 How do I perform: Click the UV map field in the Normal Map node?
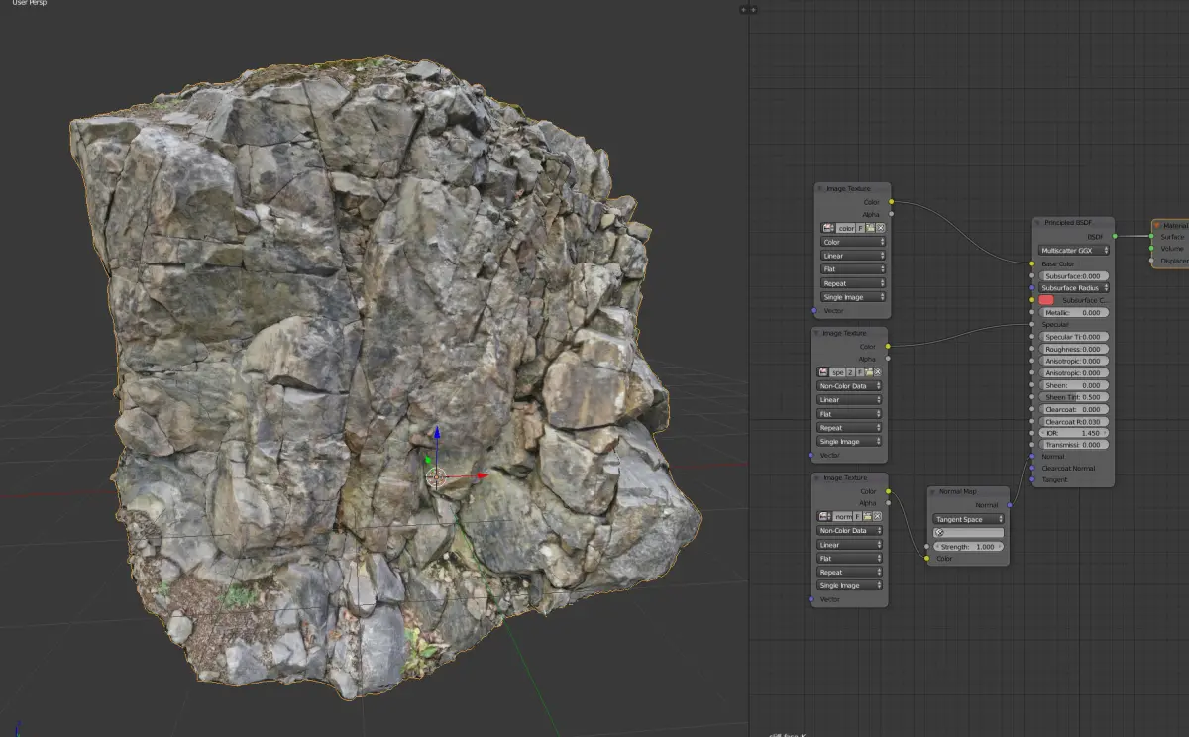pos(968,533)
